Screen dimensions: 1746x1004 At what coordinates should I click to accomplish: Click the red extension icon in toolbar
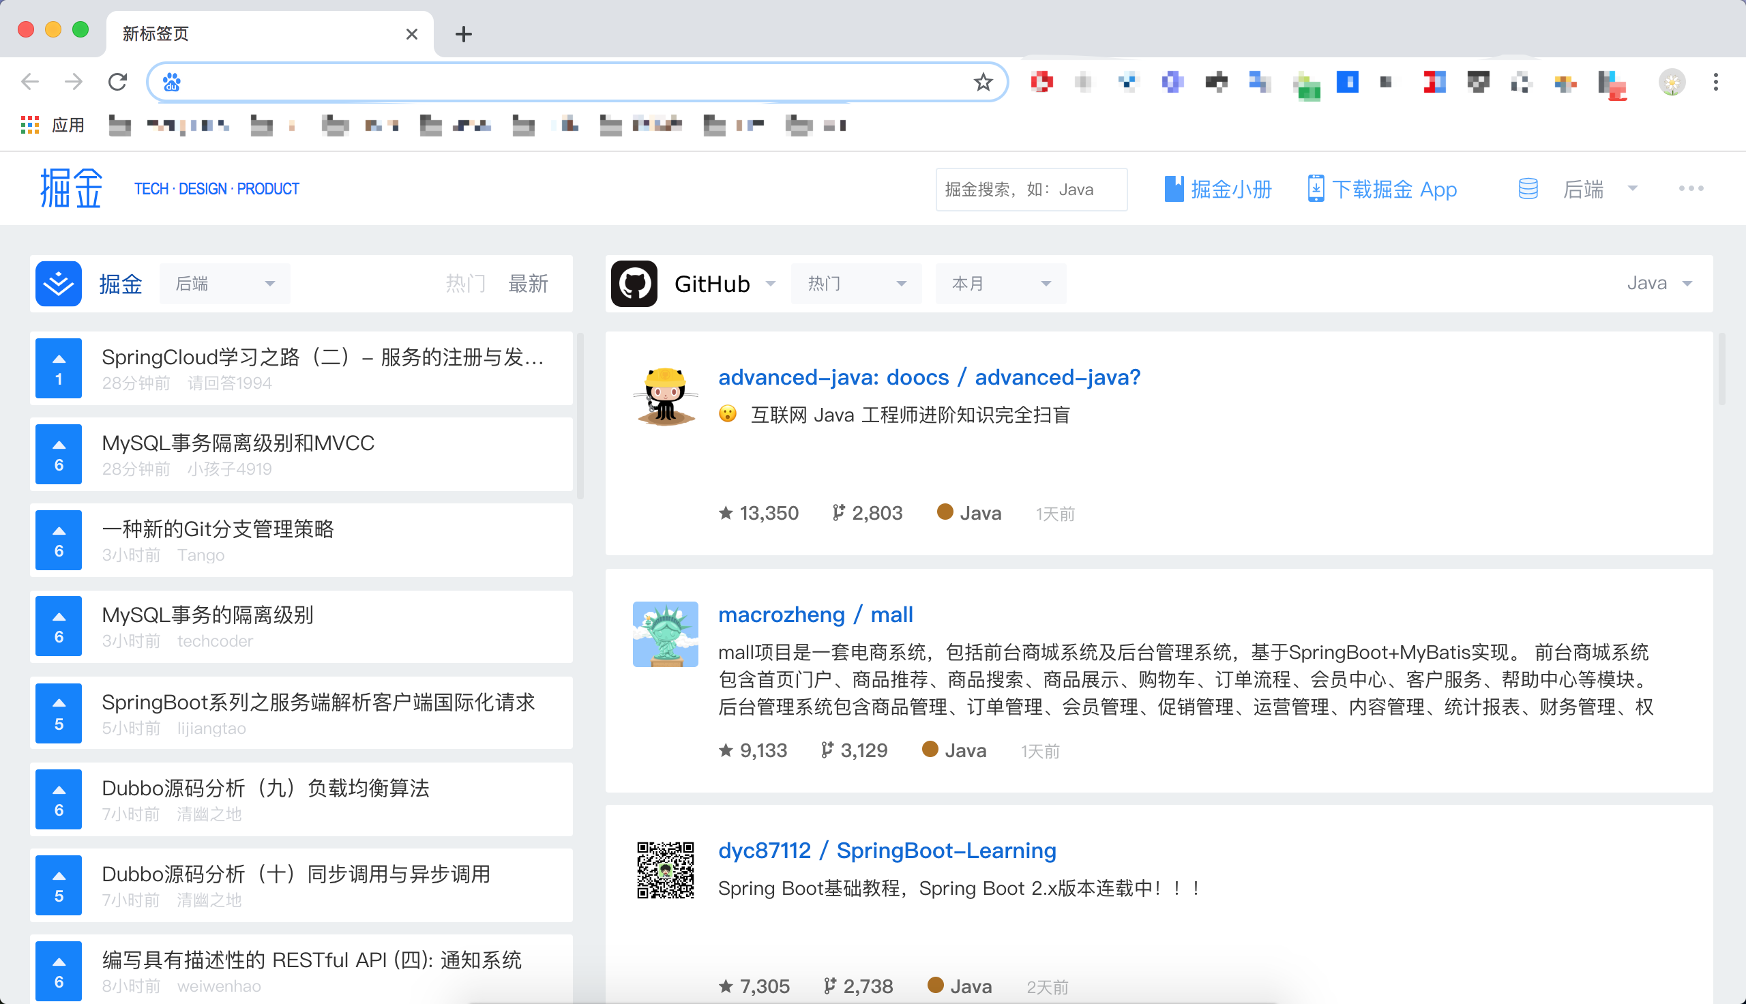coord(1041,82)
